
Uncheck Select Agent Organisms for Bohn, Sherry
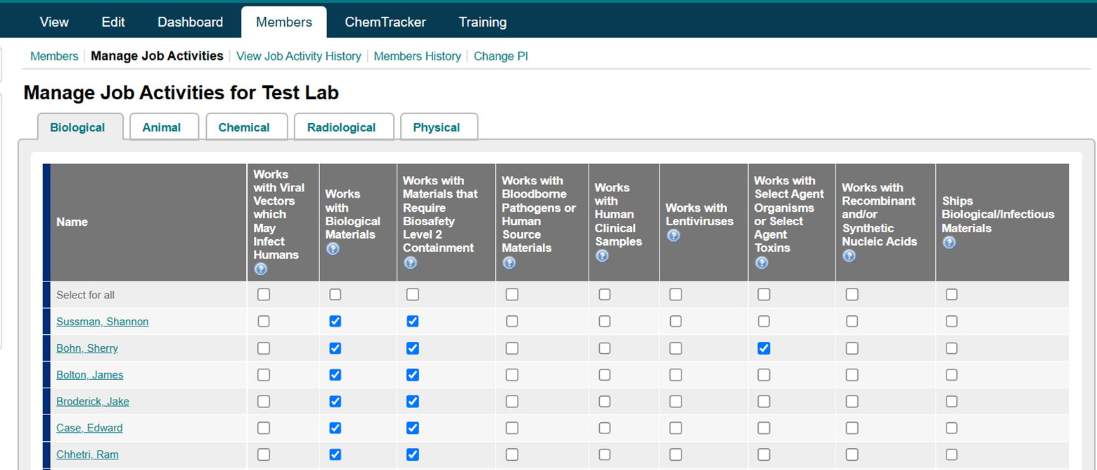coord(764,348)
